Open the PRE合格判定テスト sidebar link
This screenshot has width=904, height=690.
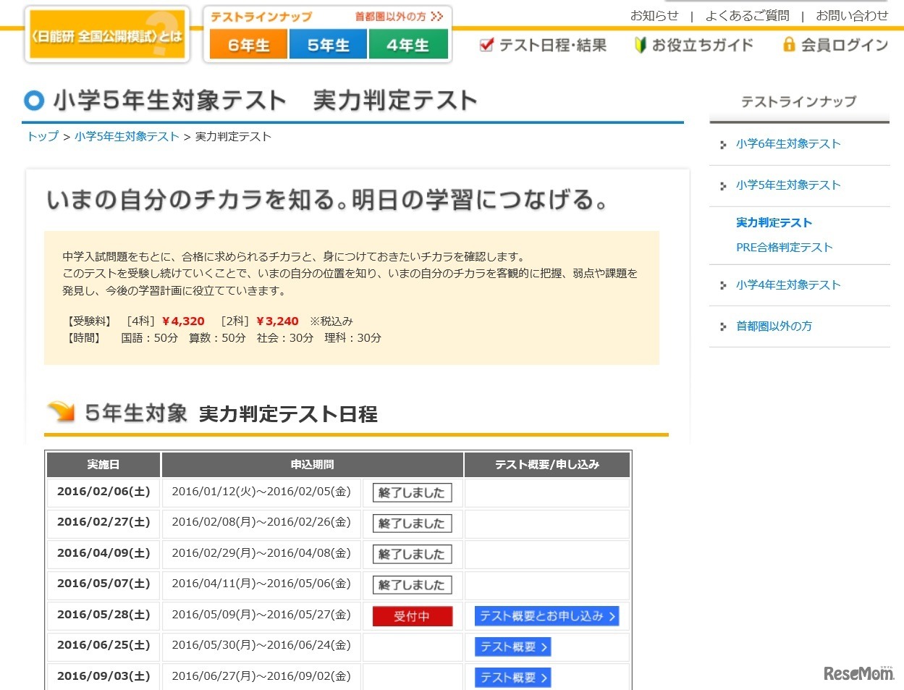[x=785, y=247]
